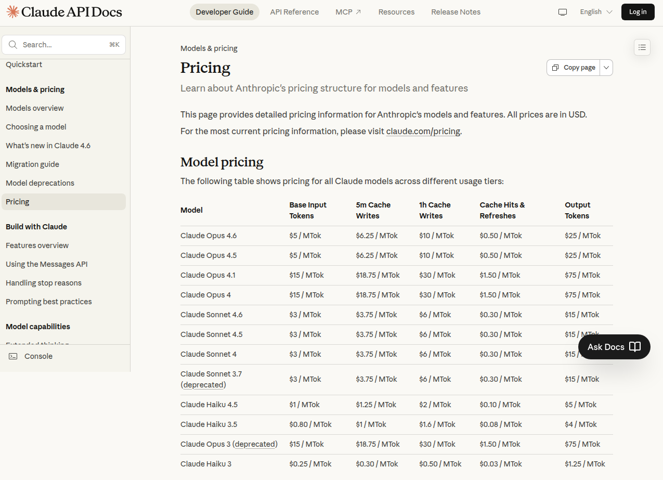Click the Console terminal icon
The image size is (663, 480).
click(13, 356)
